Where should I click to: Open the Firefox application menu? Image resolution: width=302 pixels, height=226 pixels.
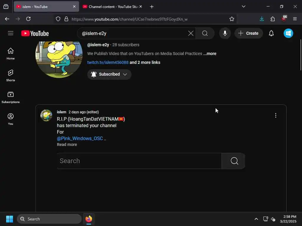[295, 19]
